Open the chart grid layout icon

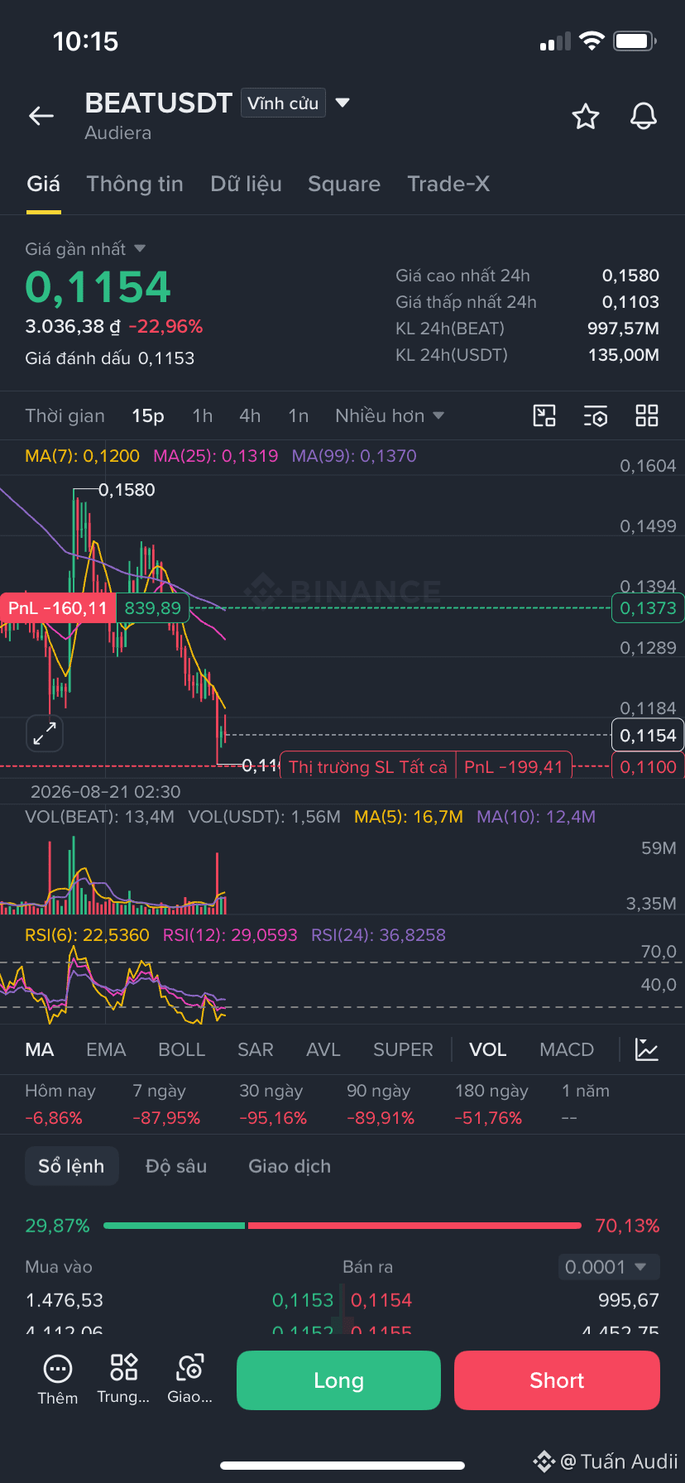(647, 415)
